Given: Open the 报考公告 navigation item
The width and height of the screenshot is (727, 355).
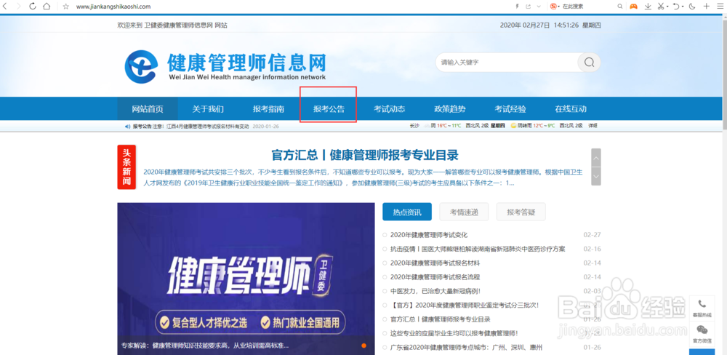Looking at the screenshot, I should [x=329, y=109].
